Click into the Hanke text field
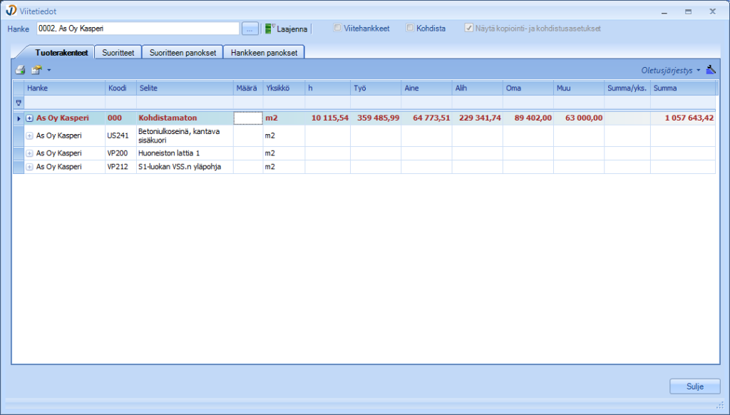The width and height of the screenshot is (730, 415). [x=137, y=29]
